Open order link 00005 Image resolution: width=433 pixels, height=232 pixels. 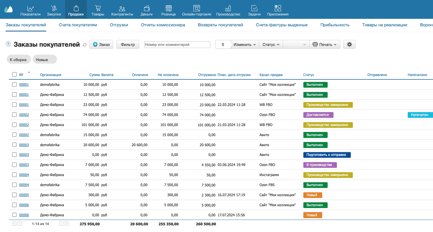[x=24, y=195]
